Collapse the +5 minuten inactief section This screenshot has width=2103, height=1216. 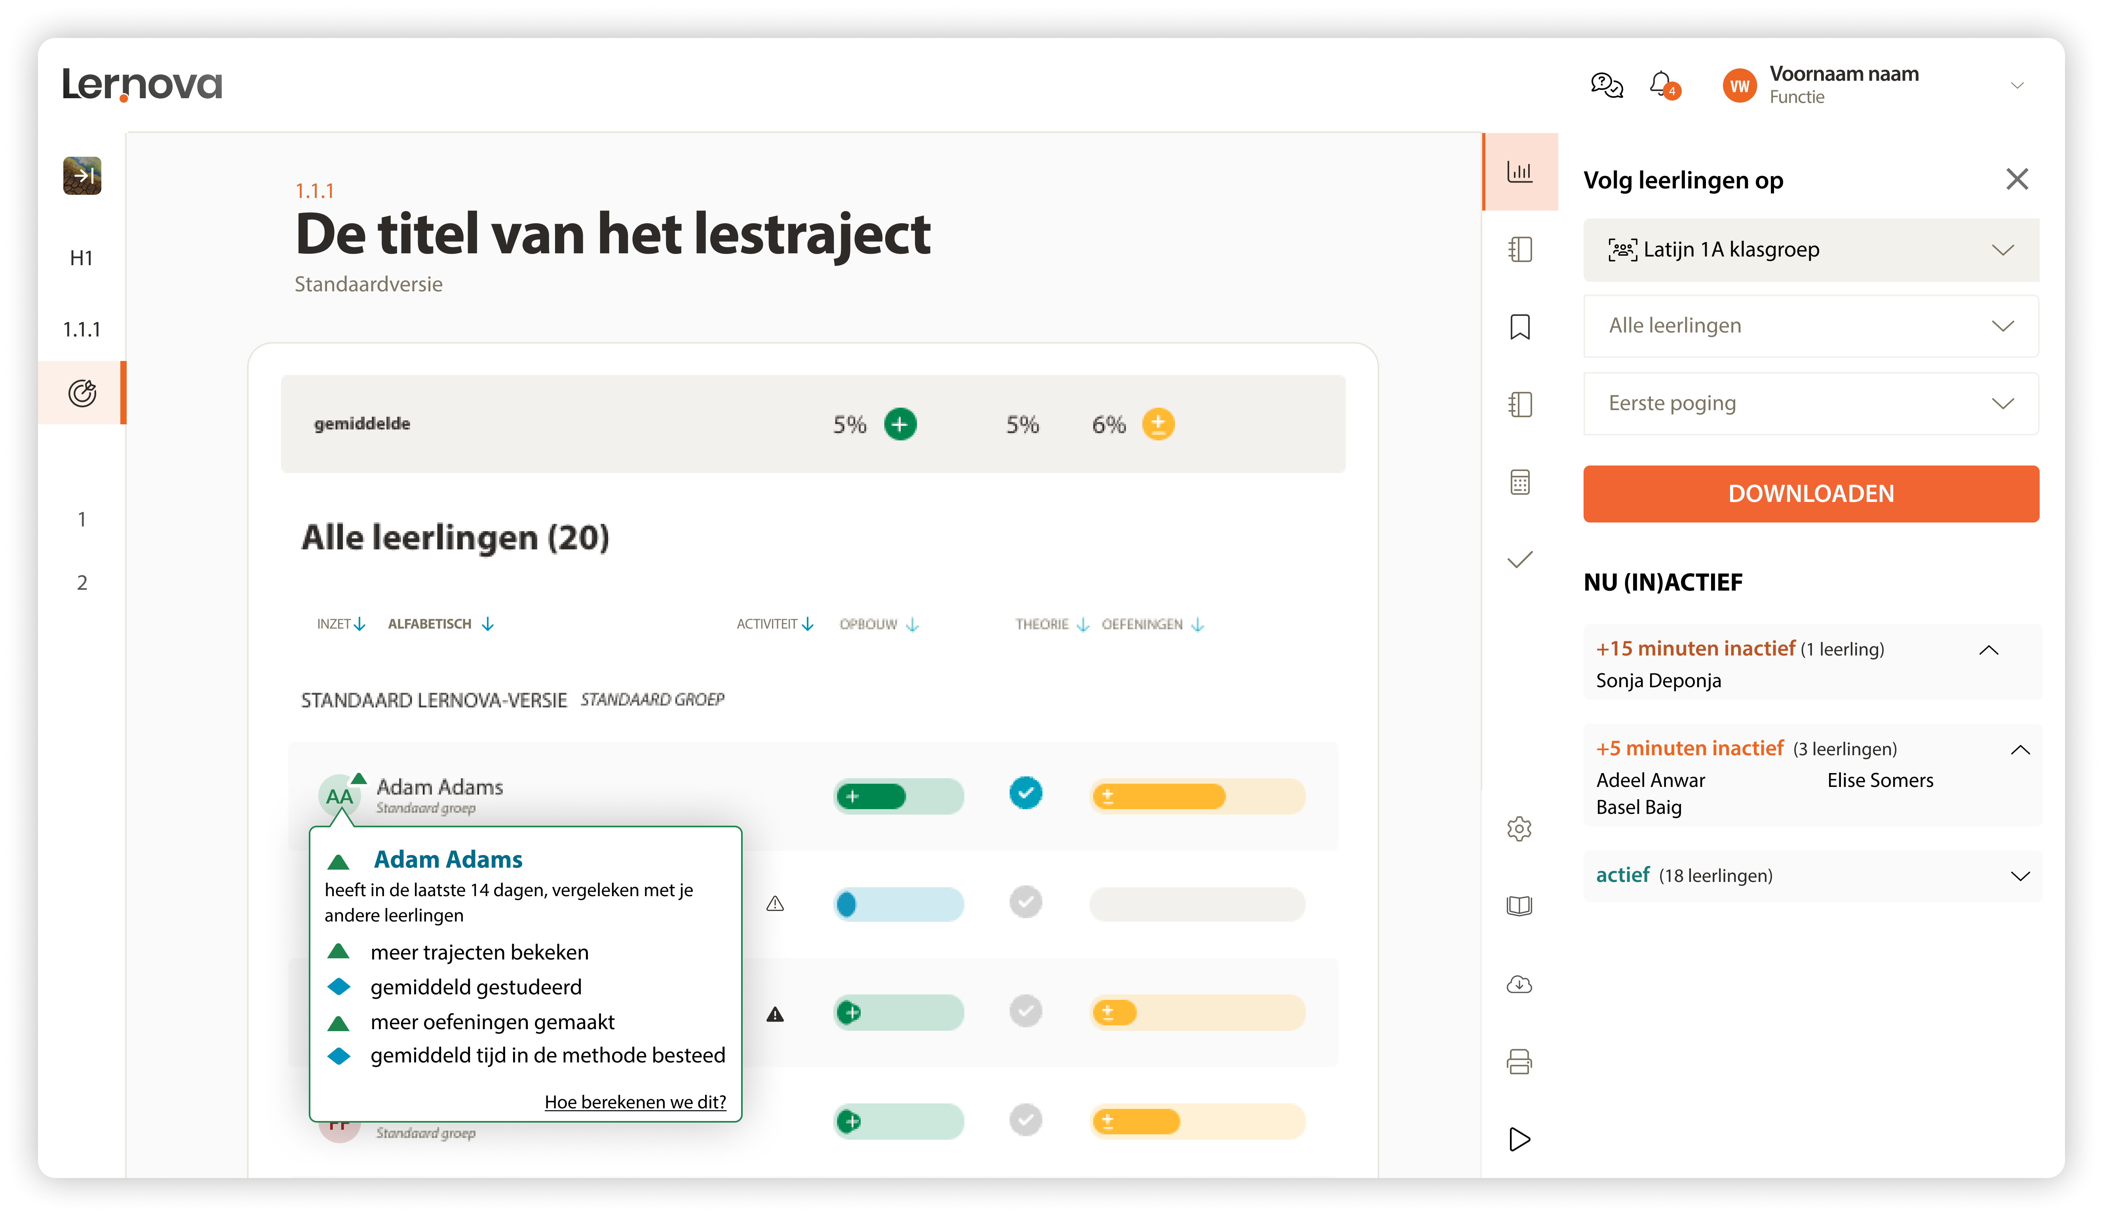click(x=2020, y=749)
